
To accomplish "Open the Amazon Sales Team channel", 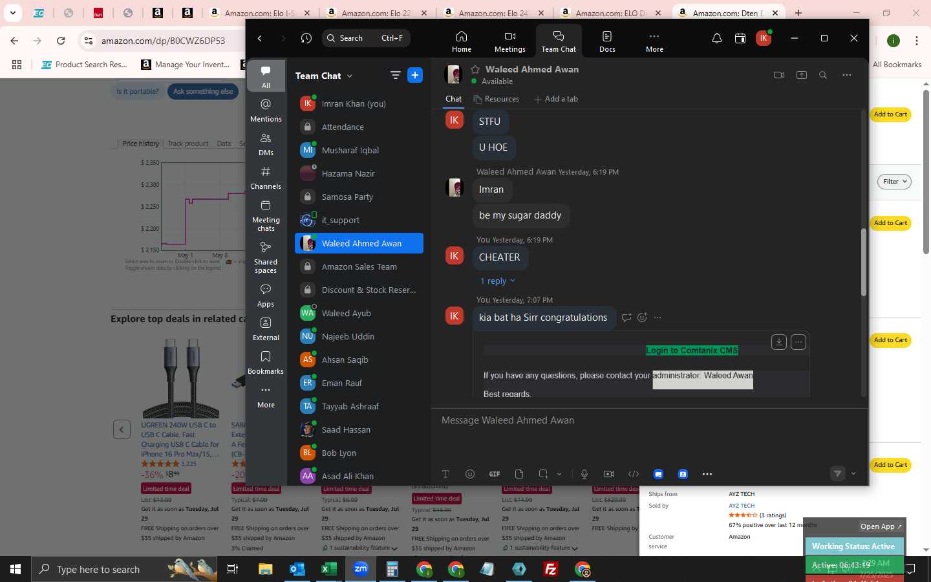I will click(359, 266).
